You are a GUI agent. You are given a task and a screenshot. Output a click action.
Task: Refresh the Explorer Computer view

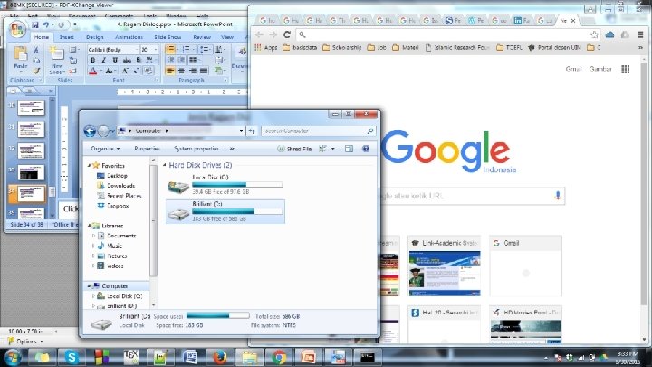coord(252,131)
